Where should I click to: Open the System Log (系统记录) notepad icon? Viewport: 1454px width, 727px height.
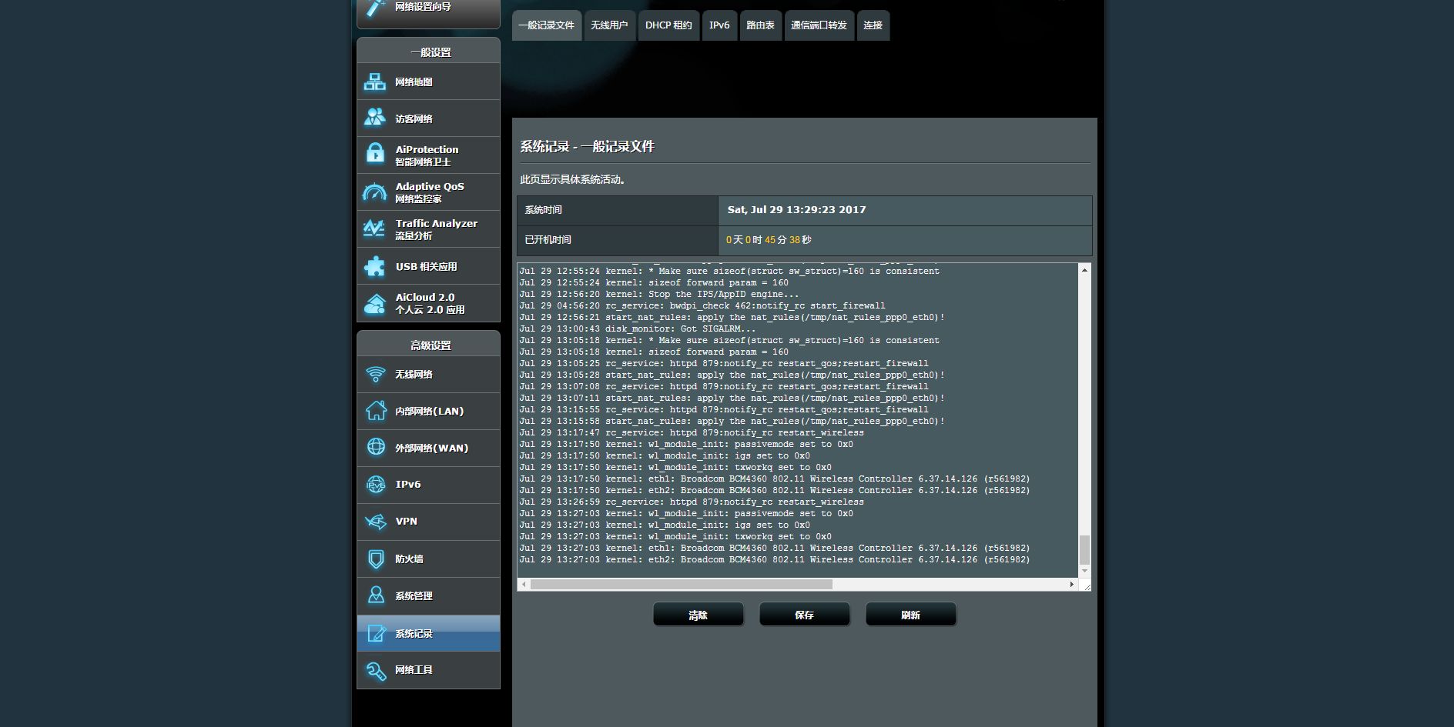click(376, 633)
